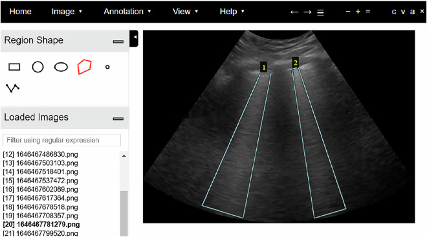Viewport: 427px width, 237px height.
Task: Select image [19] 1646467708357.png
Action: click(40, 216)
